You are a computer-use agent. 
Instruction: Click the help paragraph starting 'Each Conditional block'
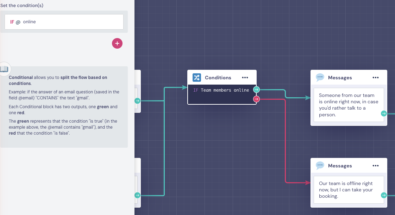pos(63,110)
